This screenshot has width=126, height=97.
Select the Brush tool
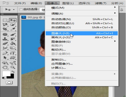click(13, 34)
